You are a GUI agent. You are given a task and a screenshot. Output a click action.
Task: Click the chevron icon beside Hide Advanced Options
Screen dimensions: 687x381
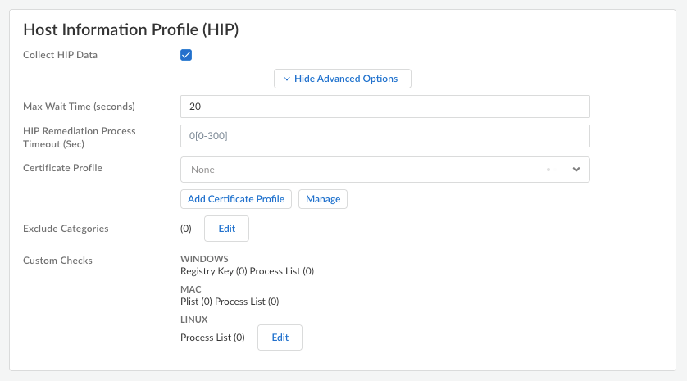point(286,79)
